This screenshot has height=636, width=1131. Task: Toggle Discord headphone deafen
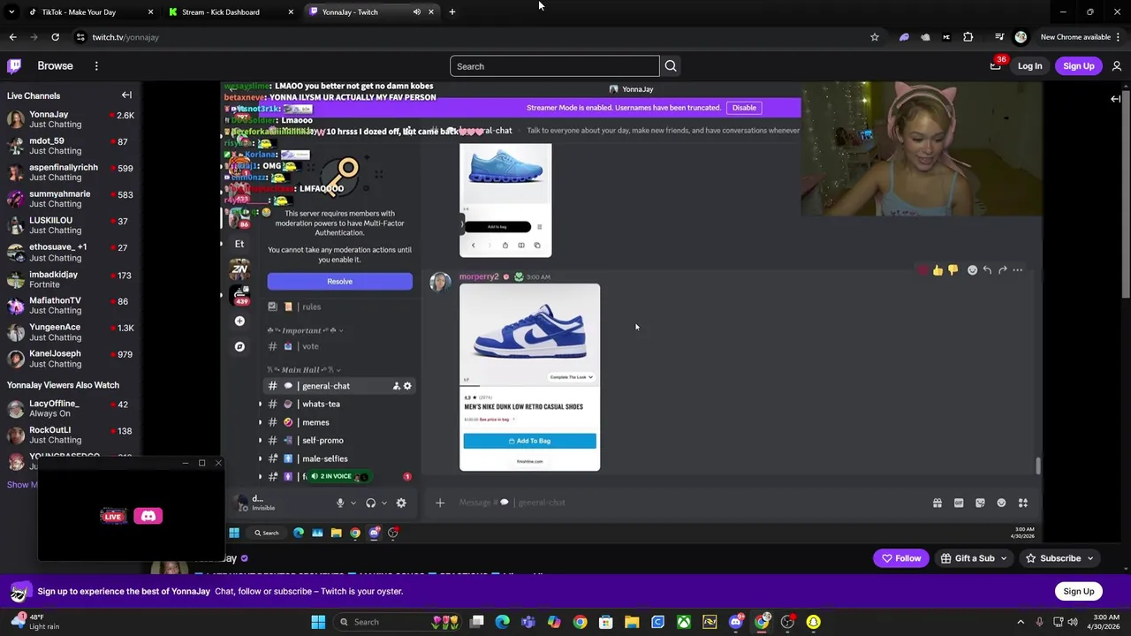[x=370, y=503]
